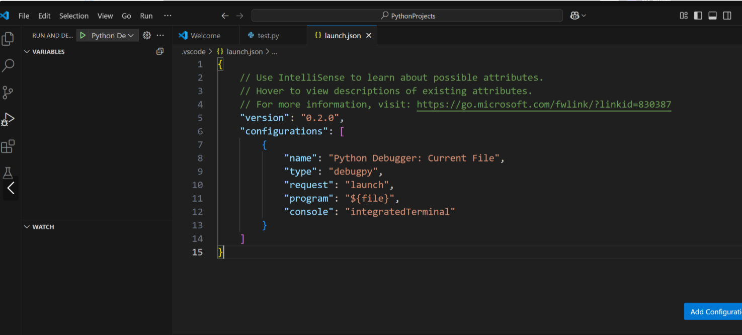Click the Add Configuration button
742x335 pixels.
(713, 311)
